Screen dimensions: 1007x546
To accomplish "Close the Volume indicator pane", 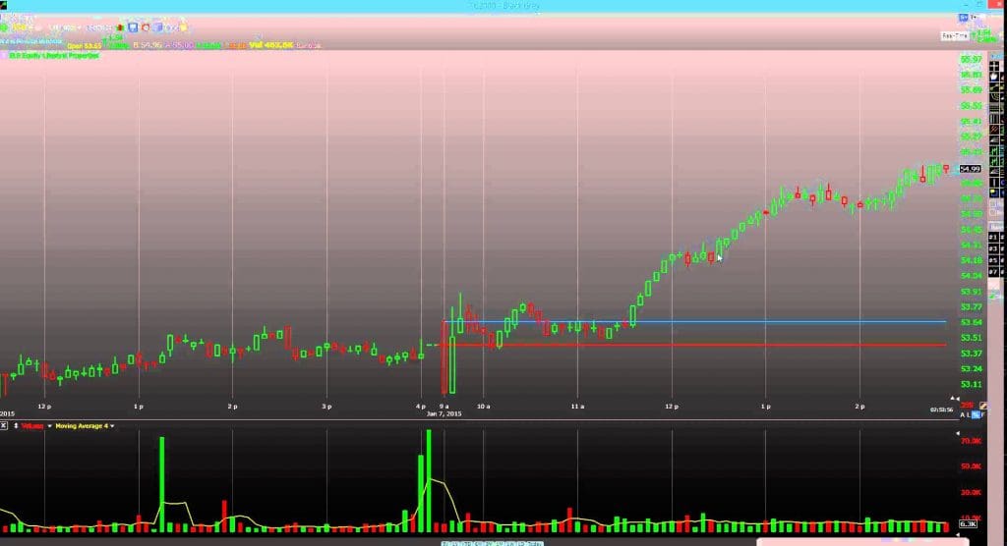I will pos(4,425).
